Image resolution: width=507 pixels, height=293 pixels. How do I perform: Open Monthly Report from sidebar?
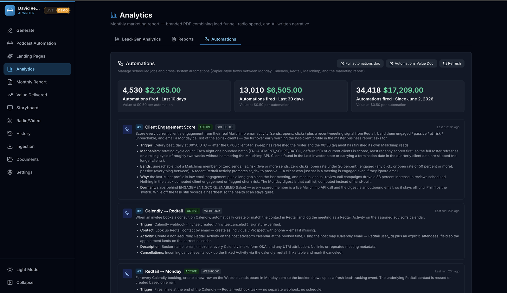tap(37, 82)
